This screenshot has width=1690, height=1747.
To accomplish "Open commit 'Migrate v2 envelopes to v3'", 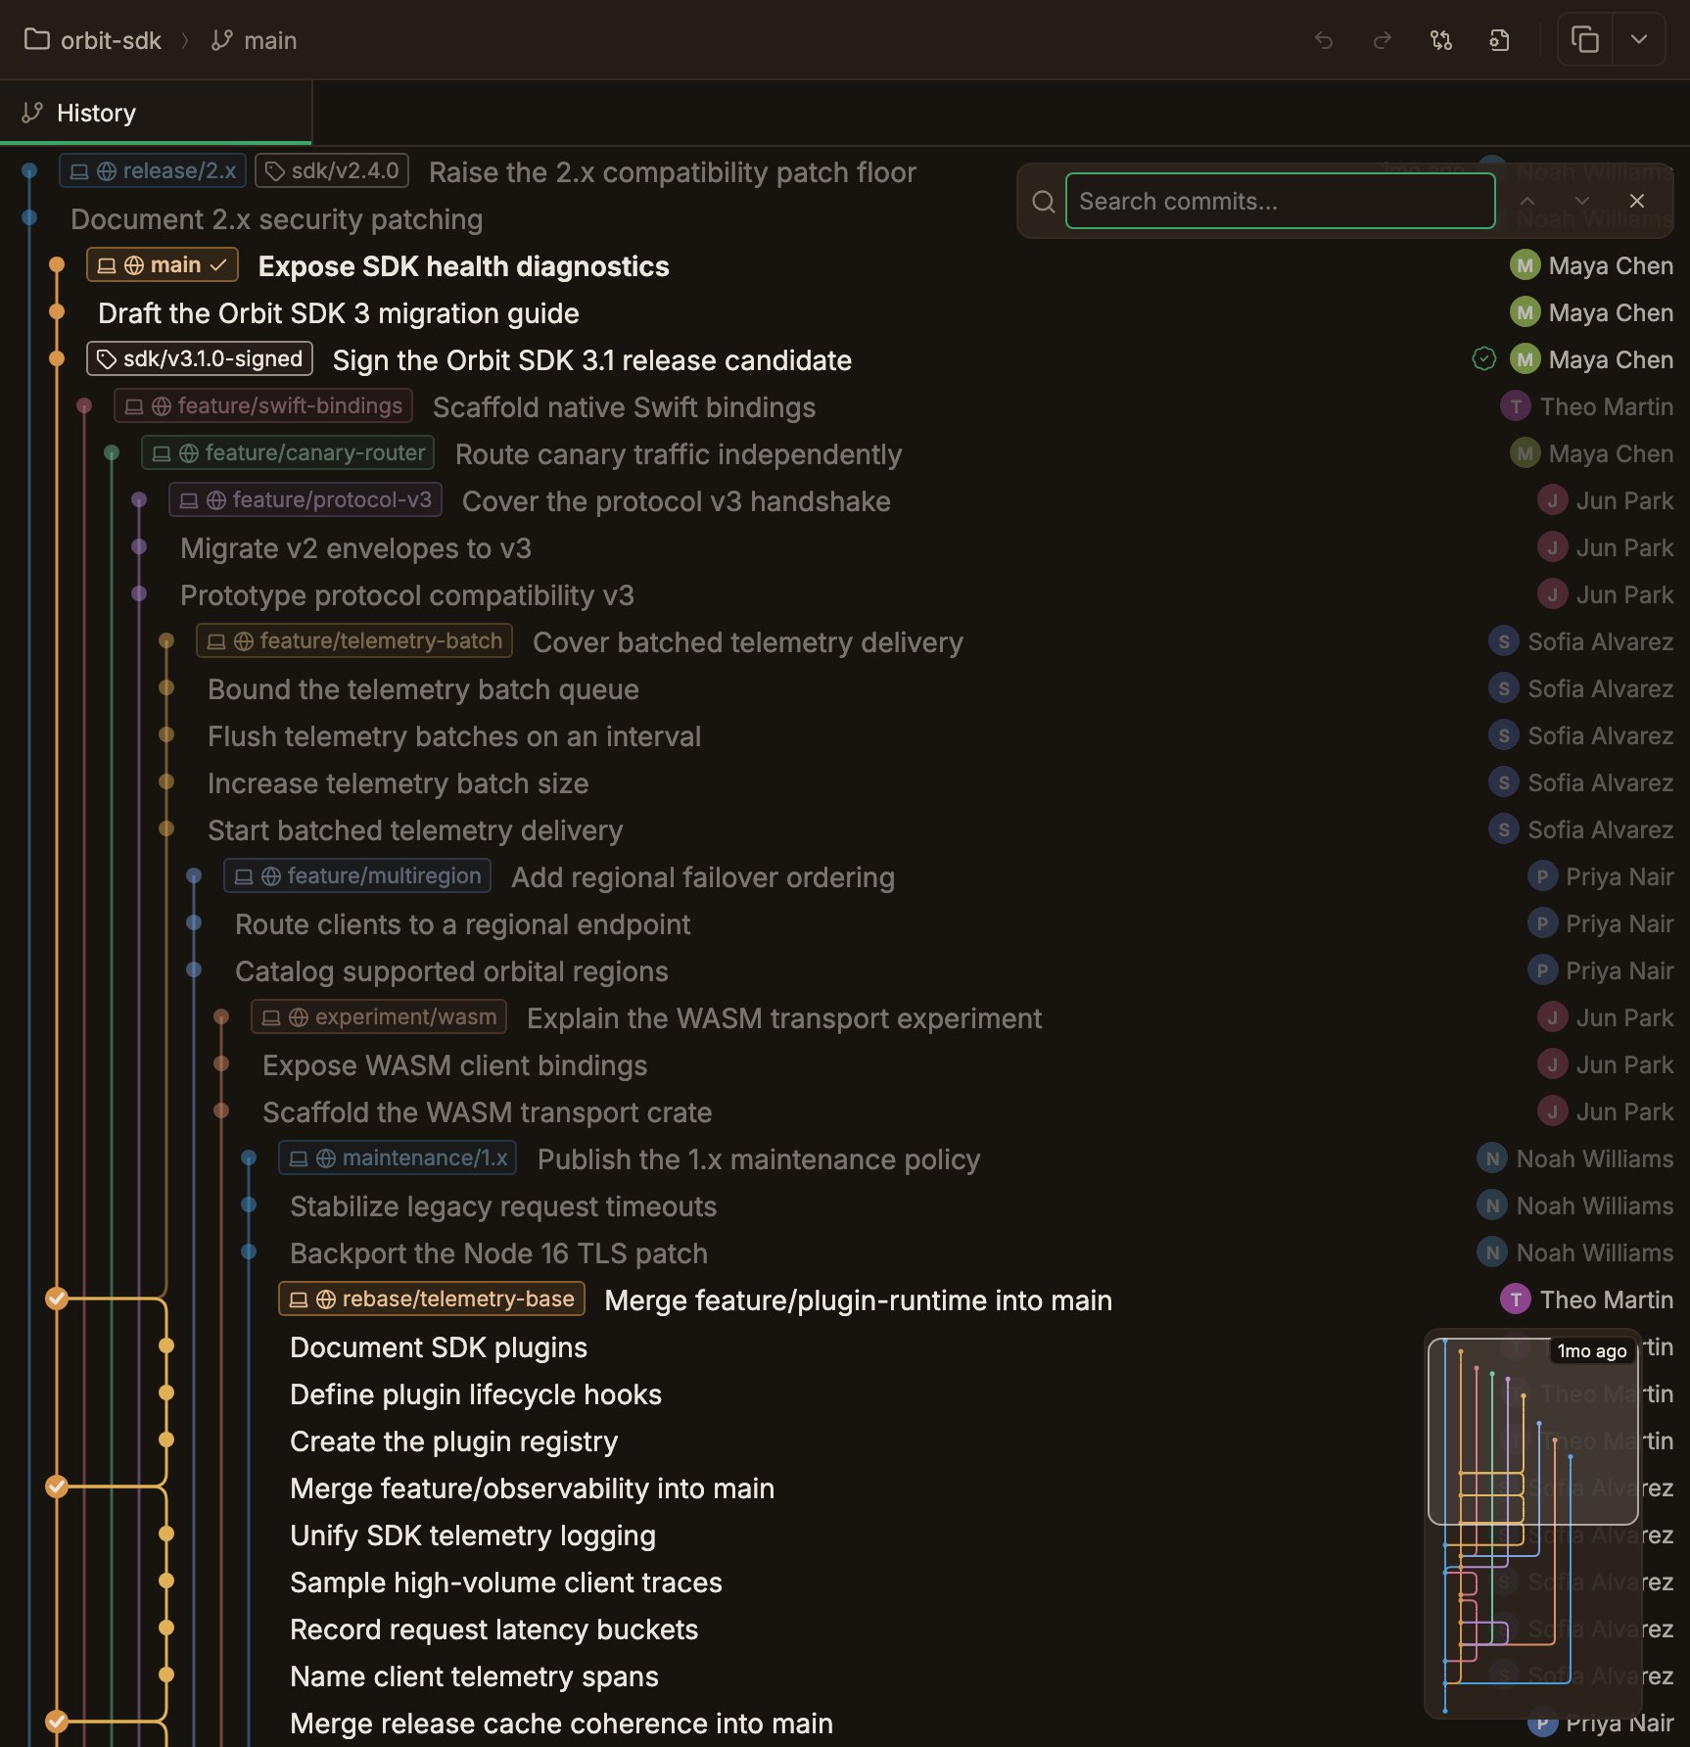I will [x=356, y=548].
